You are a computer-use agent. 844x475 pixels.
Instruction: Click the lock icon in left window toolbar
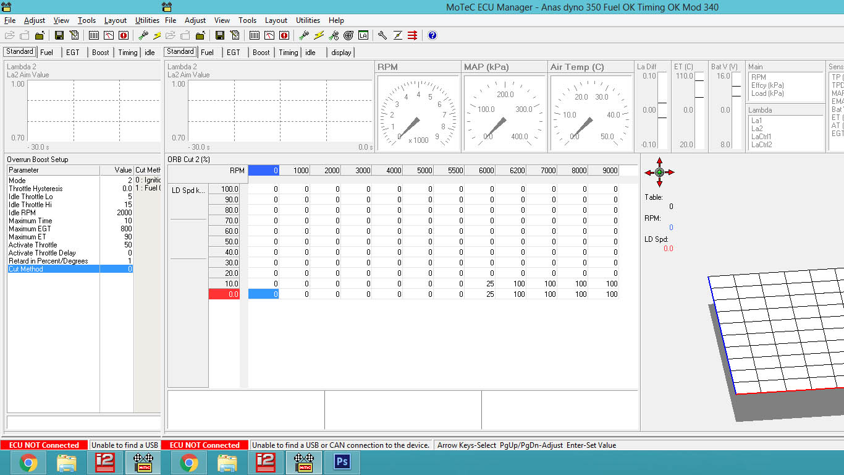click(40, 35)
